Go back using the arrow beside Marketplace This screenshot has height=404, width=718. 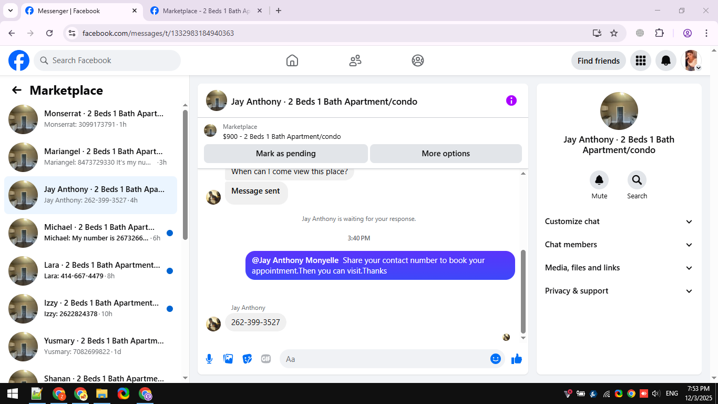pos(17,90)
